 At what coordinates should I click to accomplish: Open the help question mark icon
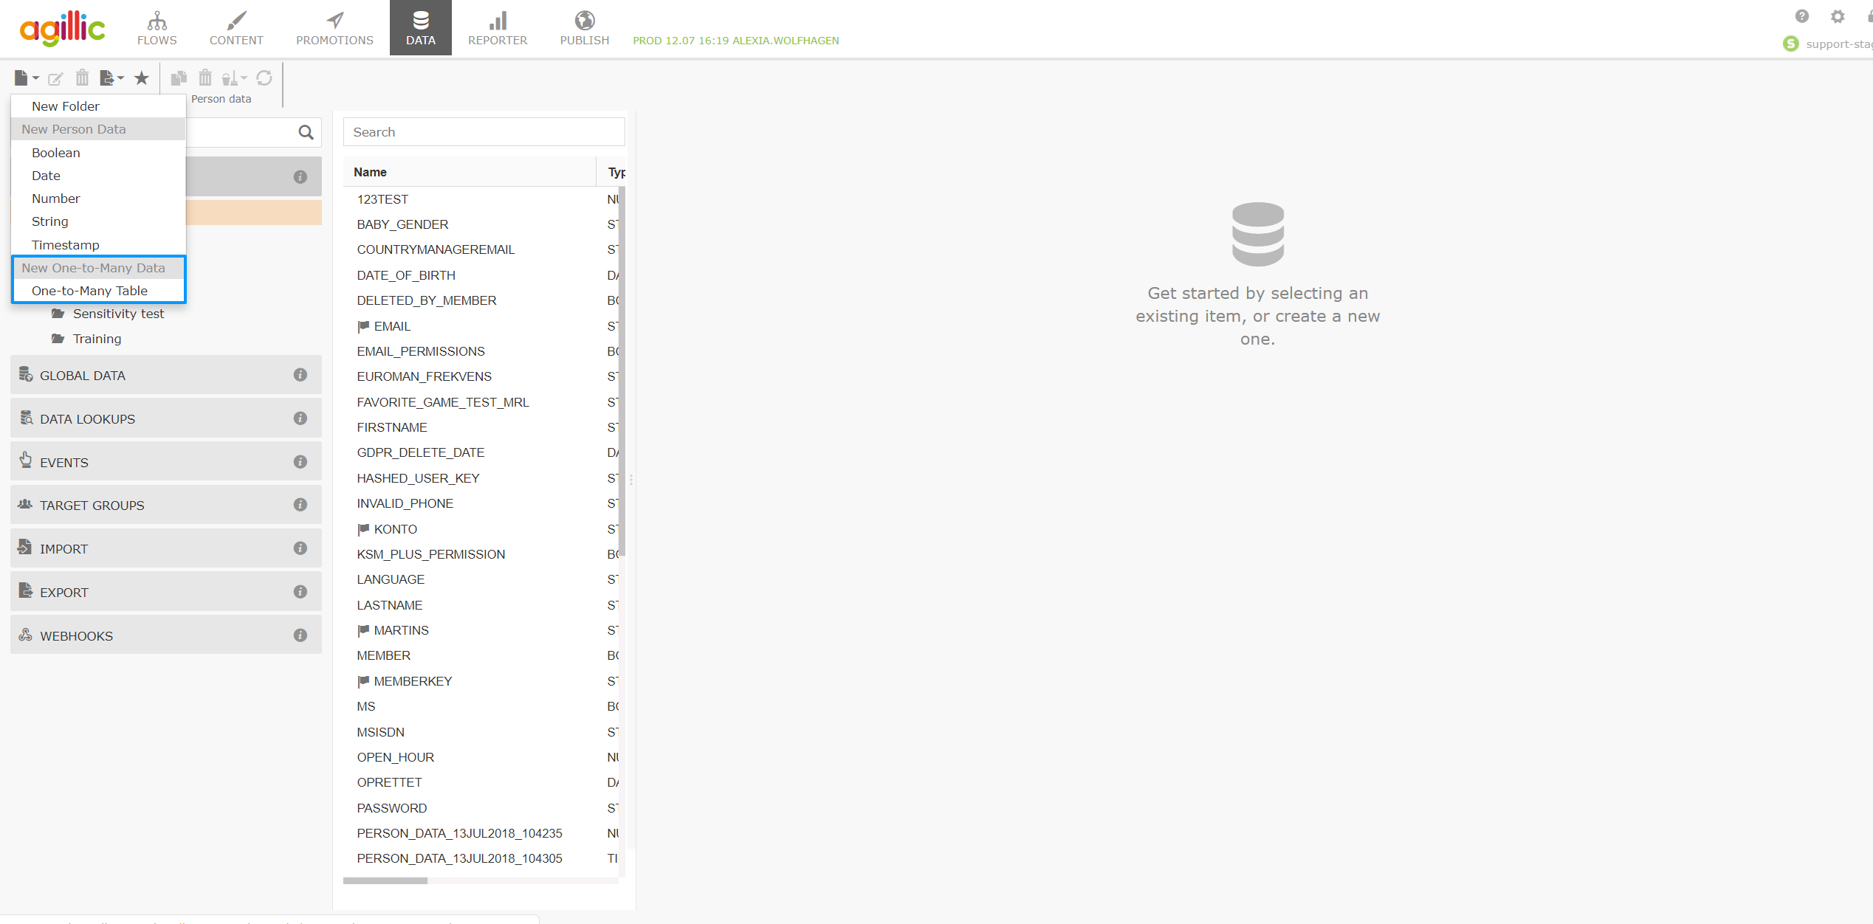[1802, 16]
